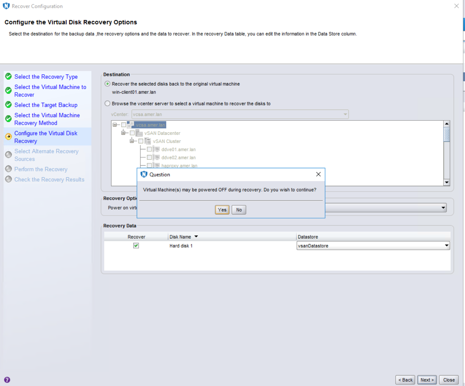Go to Select the Virtual Machine Recovery Method step

point(47,119)
